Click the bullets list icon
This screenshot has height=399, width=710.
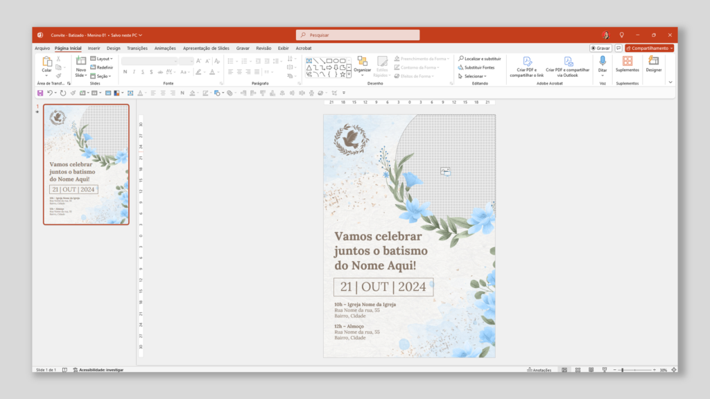230,61
